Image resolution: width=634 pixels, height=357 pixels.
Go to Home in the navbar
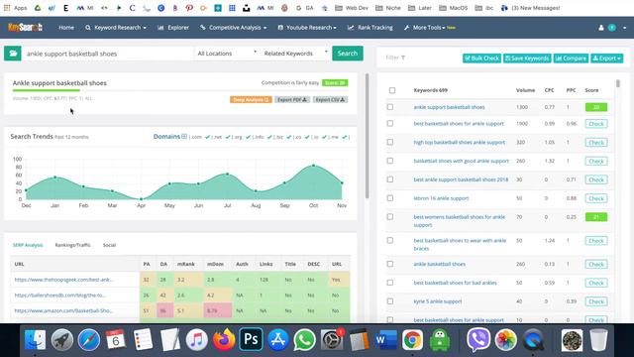pos(66,28)
